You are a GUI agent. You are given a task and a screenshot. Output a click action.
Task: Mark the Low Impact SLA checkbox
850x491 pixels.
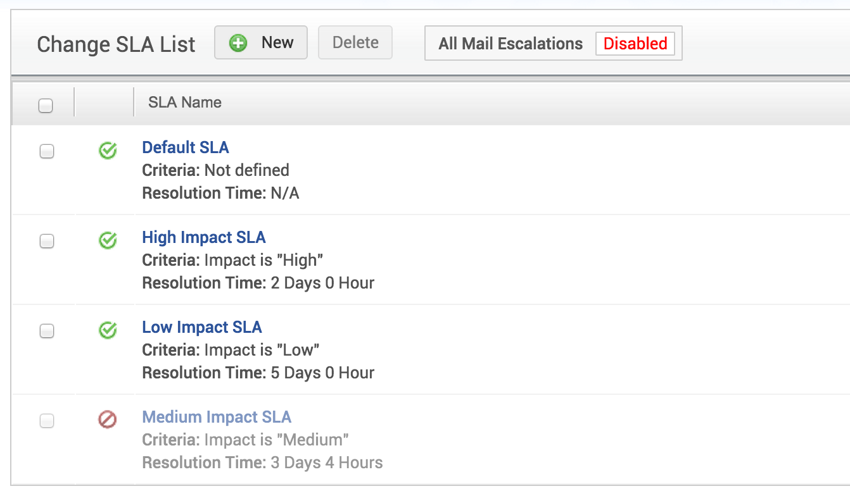pos(47,331)
